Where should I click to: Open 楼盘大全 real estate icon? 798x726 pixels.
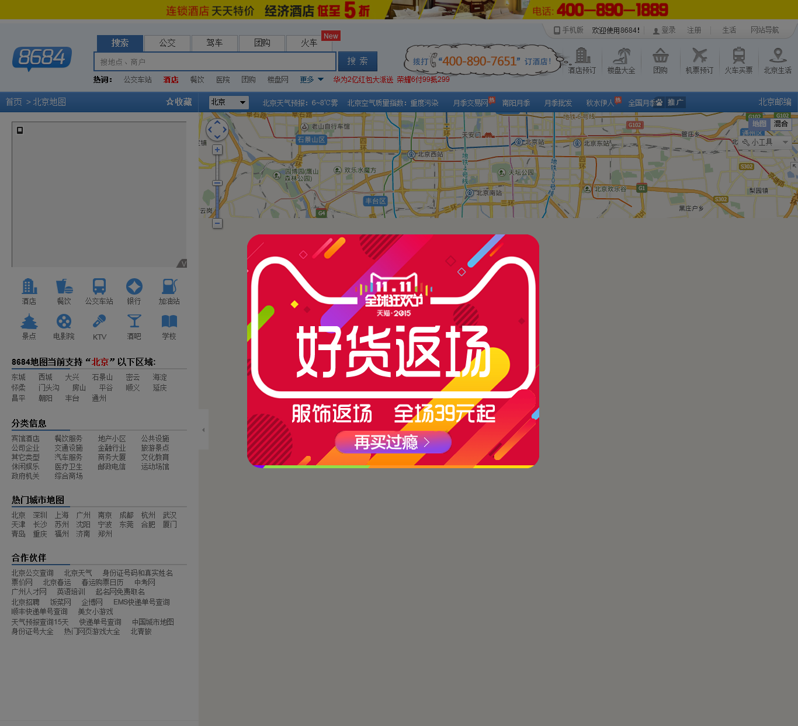point(621,56)
